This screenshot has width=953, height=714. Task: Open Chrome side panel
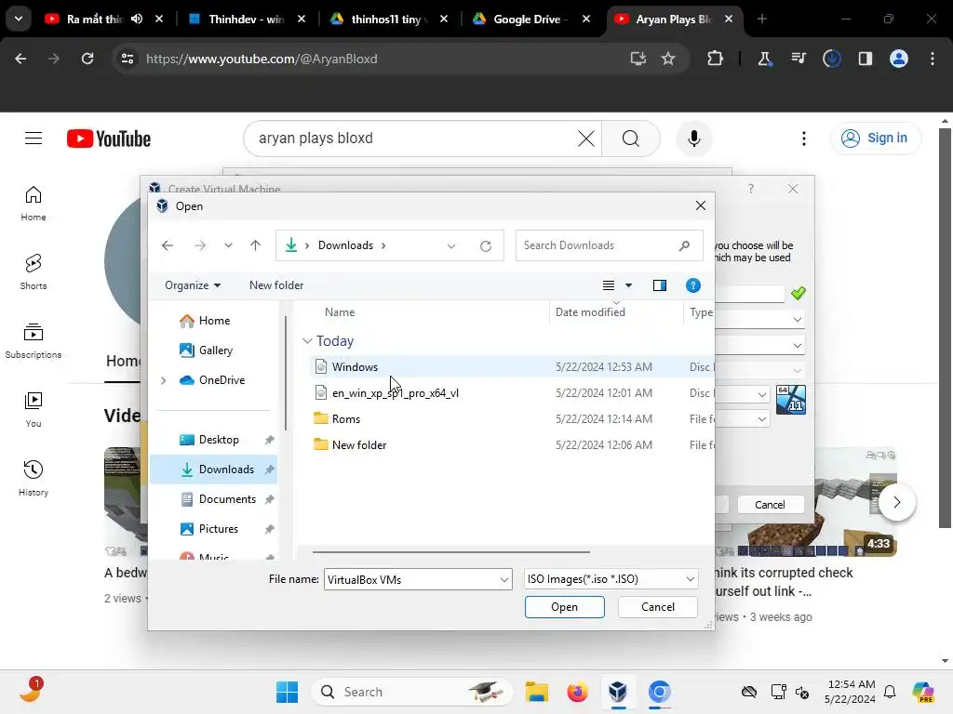point(865,59)
